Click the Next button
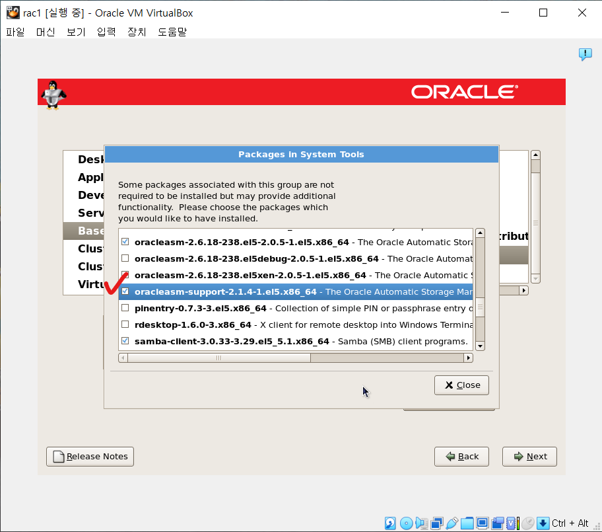Viewport: 602px width, 532px height. click(x=529, y=457)
